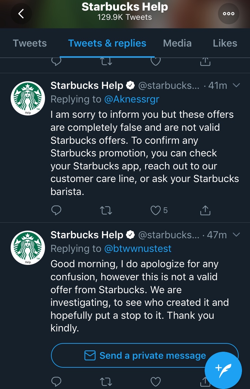Share the tweet posted 41m ago
Image resolution: width=250 pixels, height=389 pixels.
click(x=205, y=210)
